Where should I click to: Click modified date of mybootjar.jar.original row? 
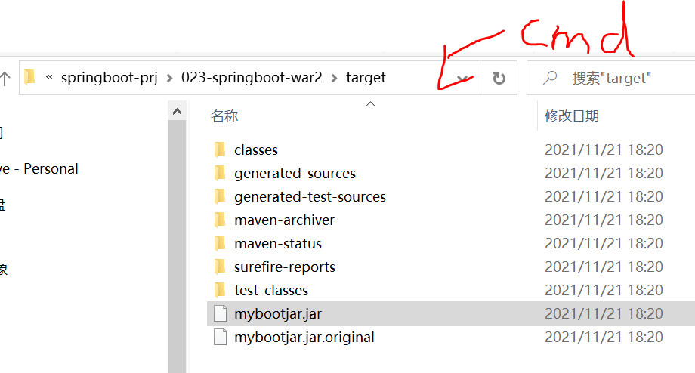(x=604, y=337)
